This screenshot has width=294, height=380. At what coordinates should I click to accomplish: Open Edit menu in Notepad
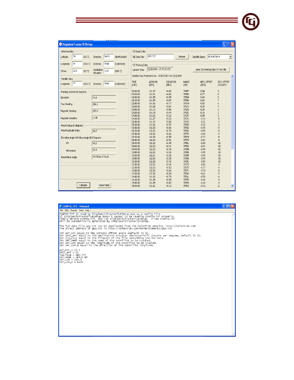(x=67, y=210)
